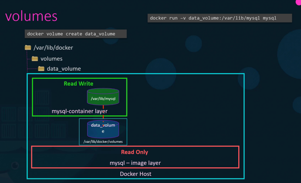Toggle the Read Write layer state
The width and height of the screenshot is (301, 183).
[79, 83]
